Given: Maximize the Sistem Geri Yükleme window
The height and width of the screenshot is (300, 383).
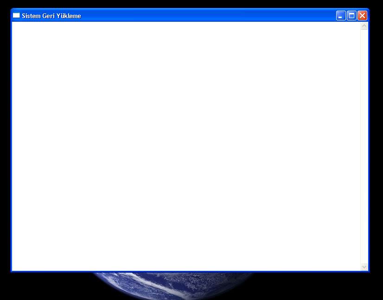Looking at the screenshot, I should [x=351, y=16].
